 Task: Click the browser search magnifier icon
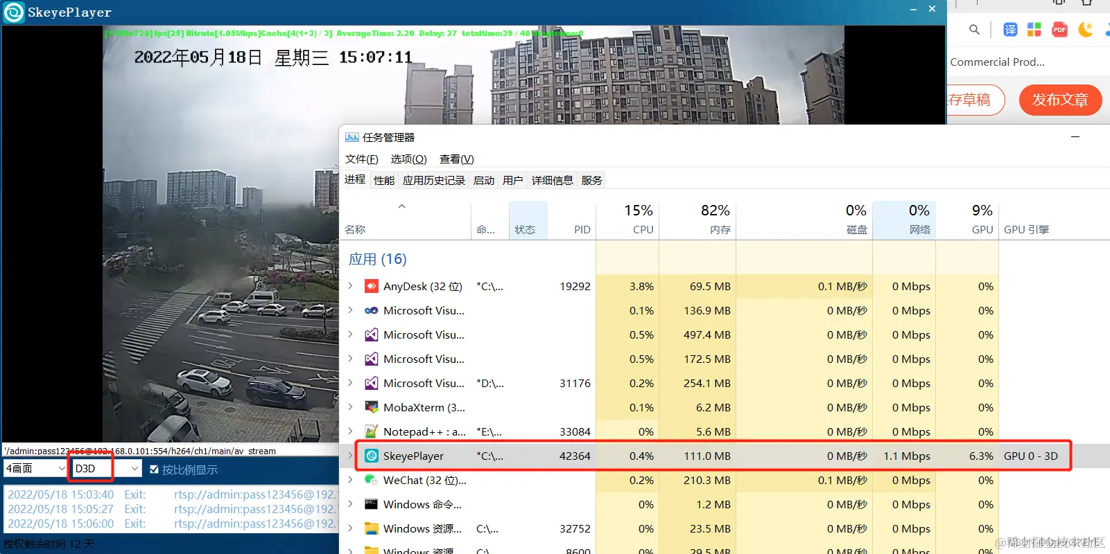tap(974, 30)
